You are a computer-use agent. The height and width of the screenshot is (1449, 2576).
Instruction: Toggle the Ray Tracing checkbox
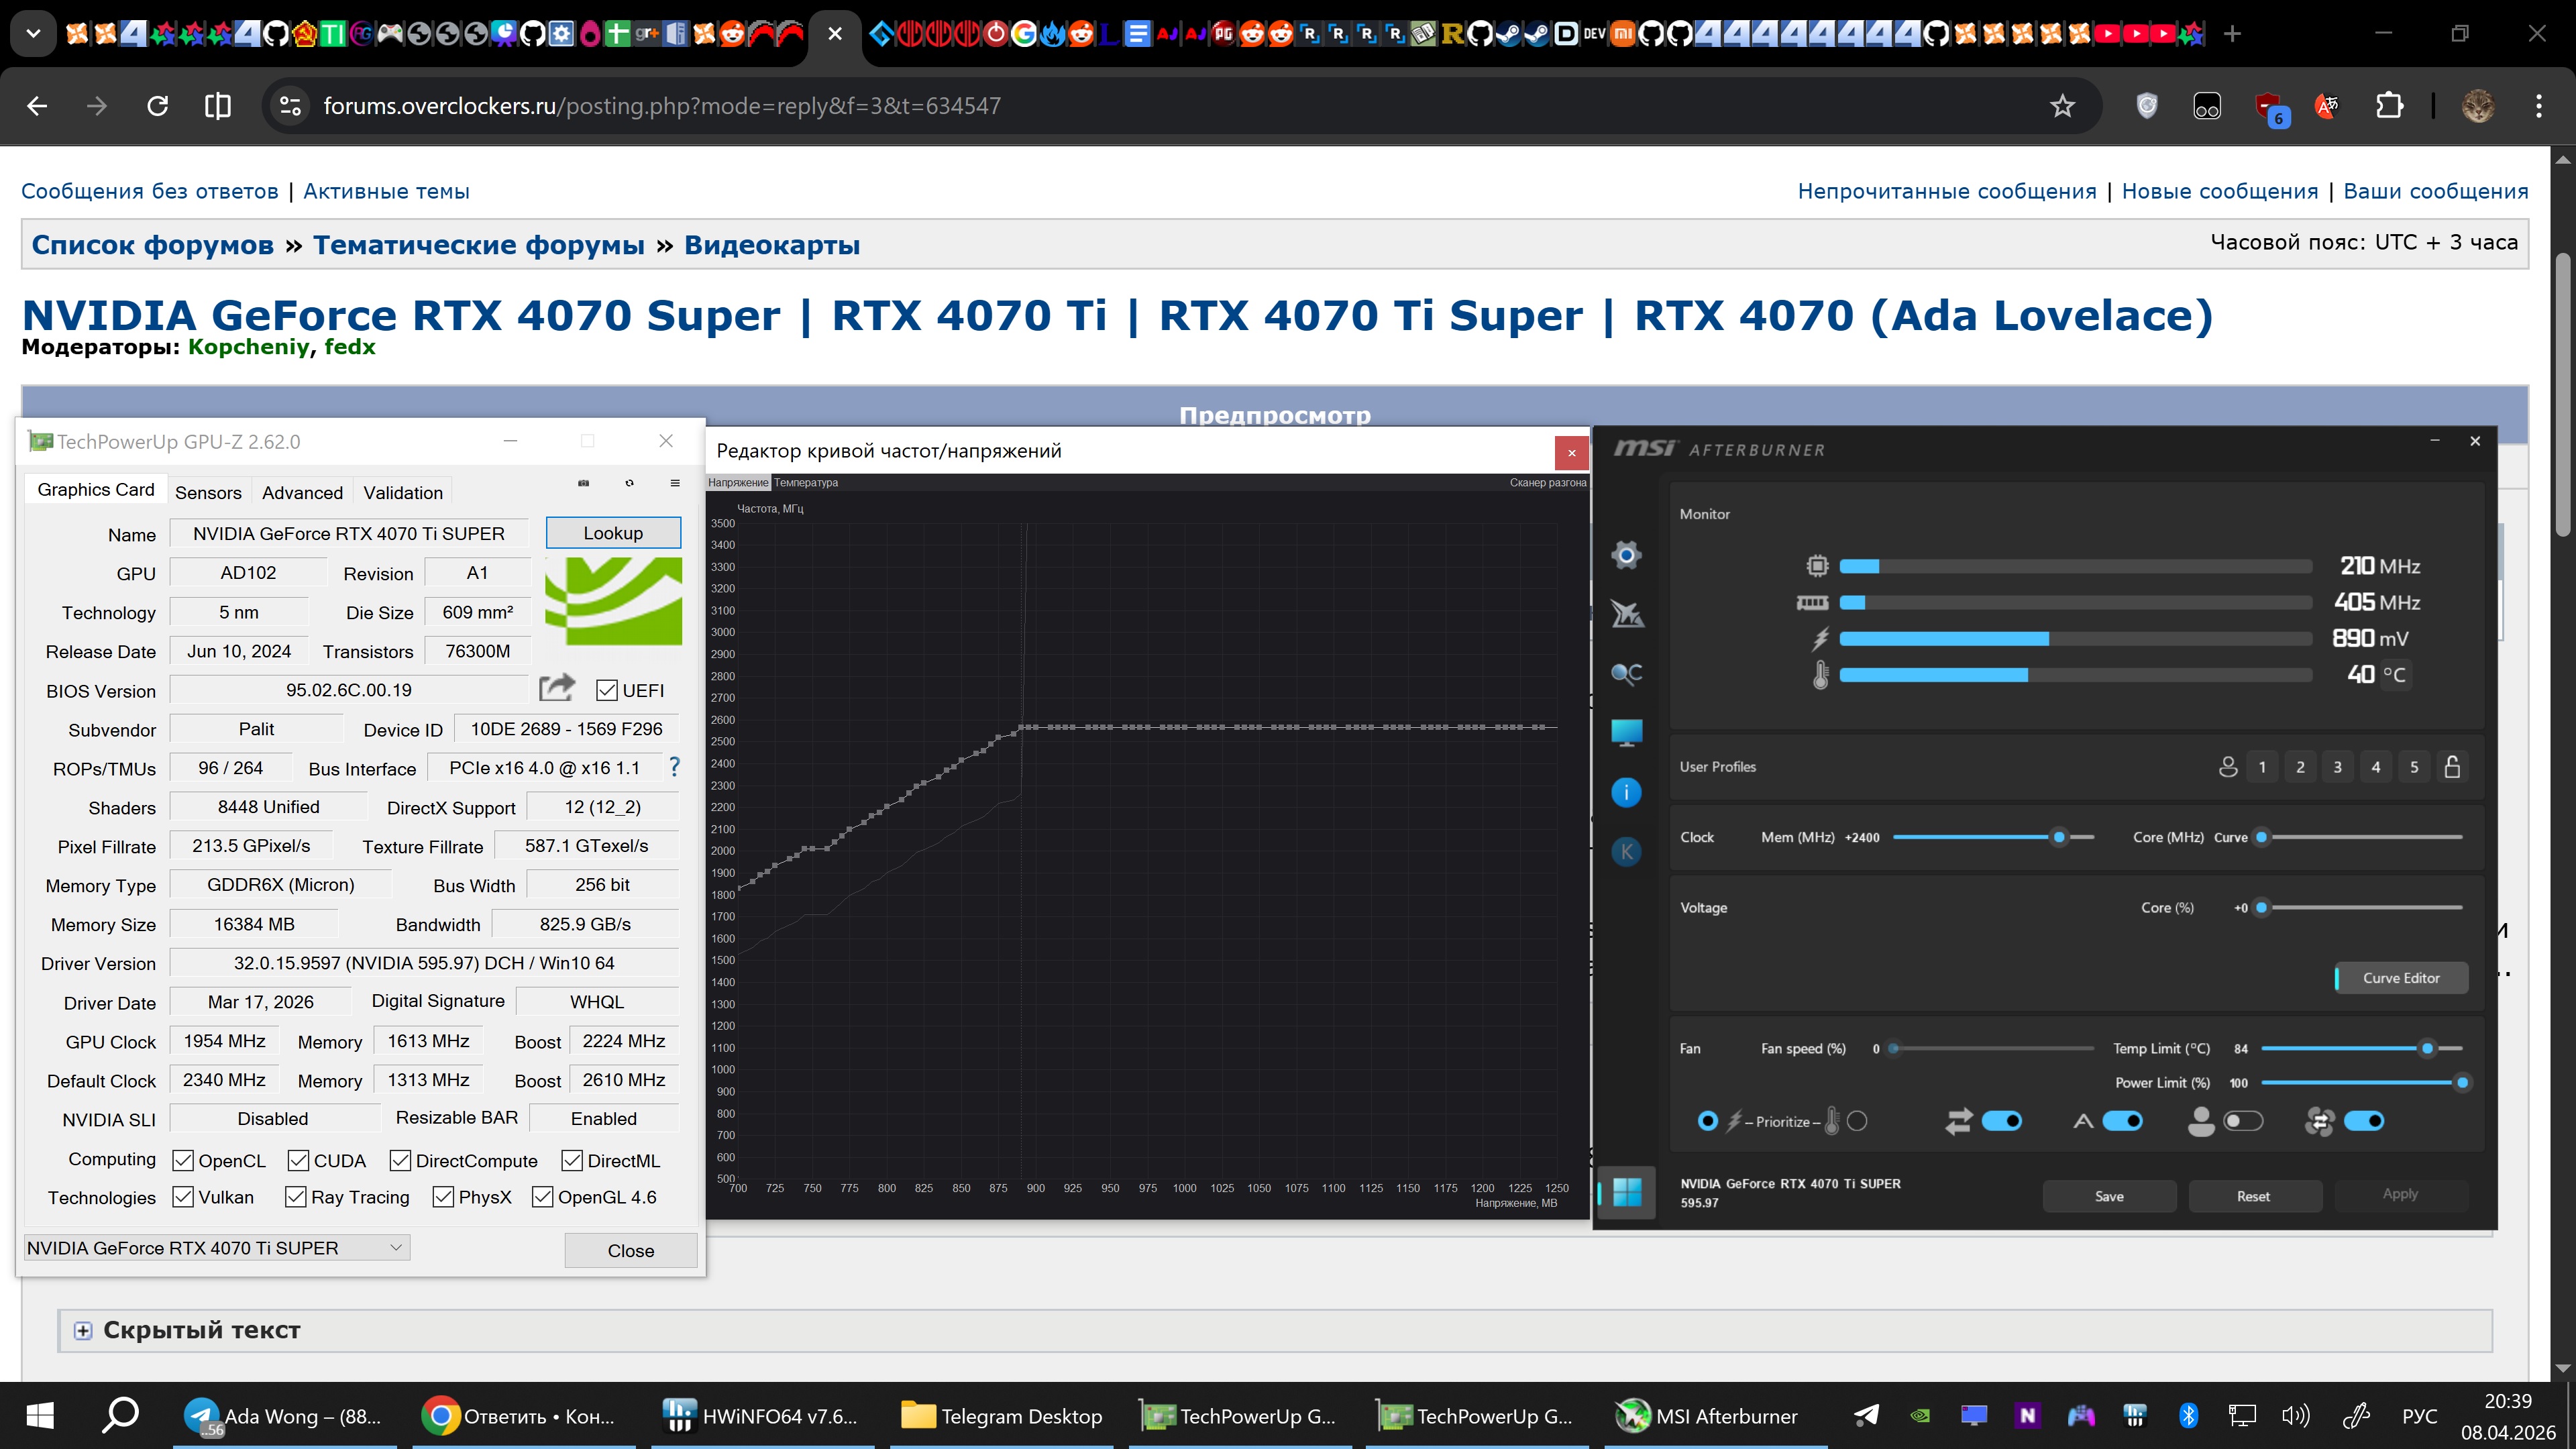pyautogui.click(x=295, y=1197)
